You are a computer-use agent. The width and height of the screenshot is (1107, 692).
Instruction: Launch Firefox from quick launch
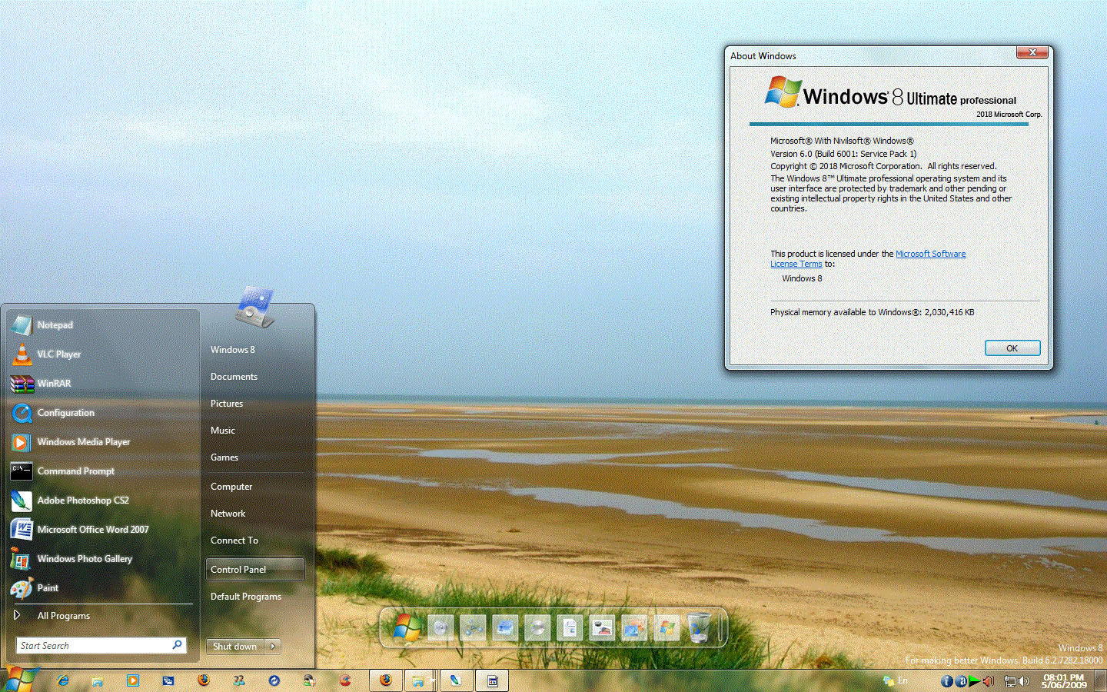click(x=204, y=680)
